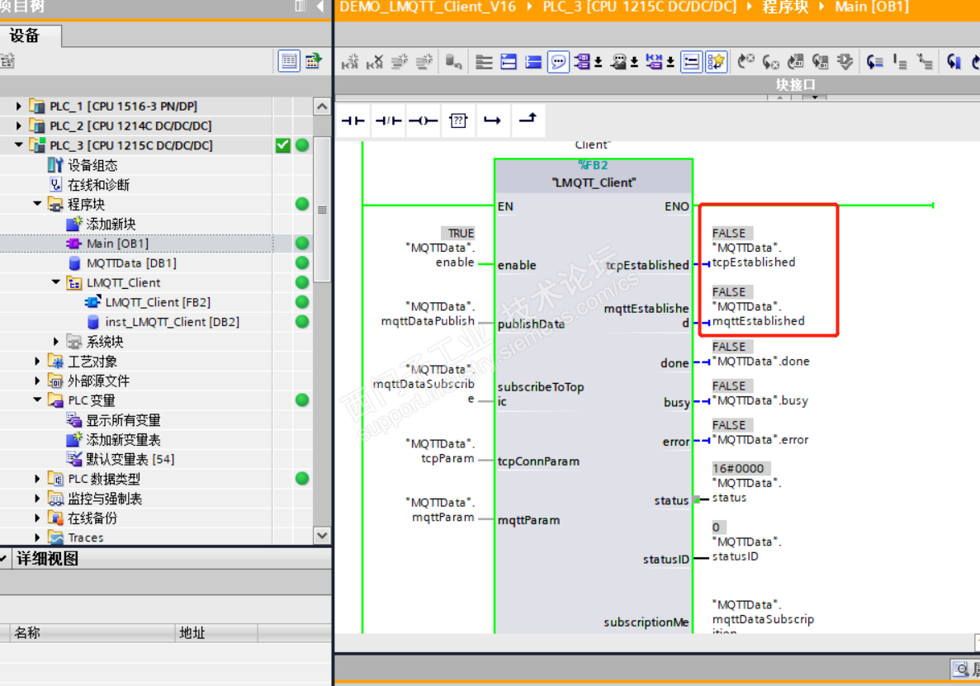Click the project tree scroll up arrow
980x686 pixels.
pos(322,106)
